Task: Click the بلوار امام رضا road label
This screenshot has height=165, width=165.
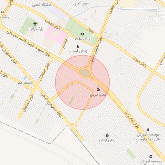Action: point(132,120)
